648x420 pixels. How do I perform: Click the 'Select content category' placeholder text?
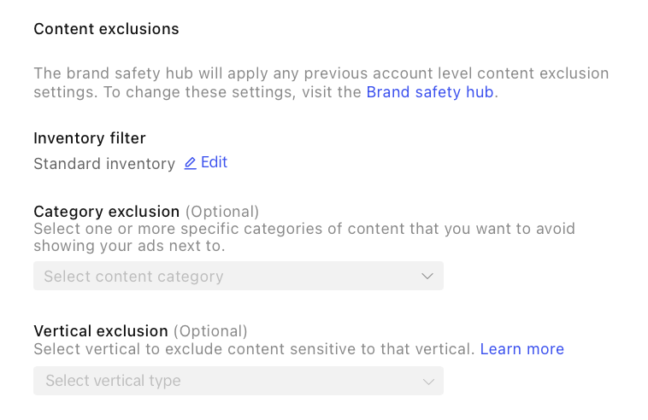point(133,277)
